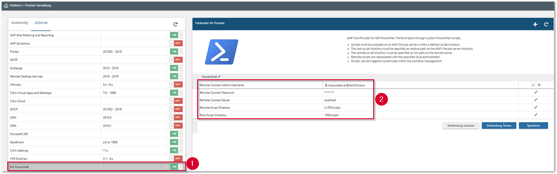The width and height of the screenshot is (557, 174).
Task: Click the blue PowerShell logo image
Action: click(x=222, y=52)
